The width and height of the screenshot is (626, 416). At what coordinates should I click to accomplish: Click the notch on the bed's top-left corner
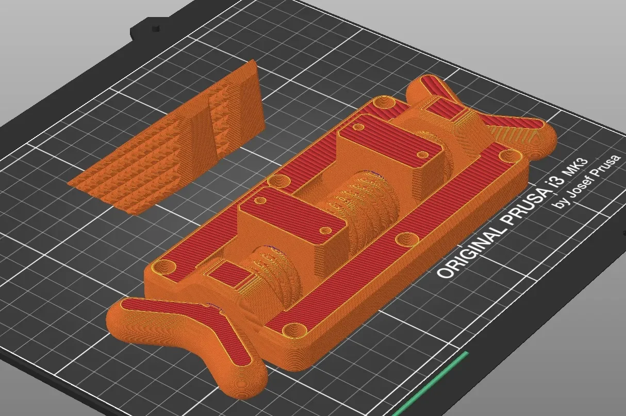[154, 25]
